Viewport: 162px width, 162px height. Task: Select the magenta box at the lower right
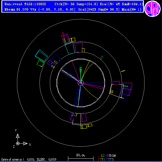84,117
